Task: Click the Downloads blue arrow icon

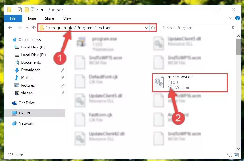Action: tap(17, 70)
